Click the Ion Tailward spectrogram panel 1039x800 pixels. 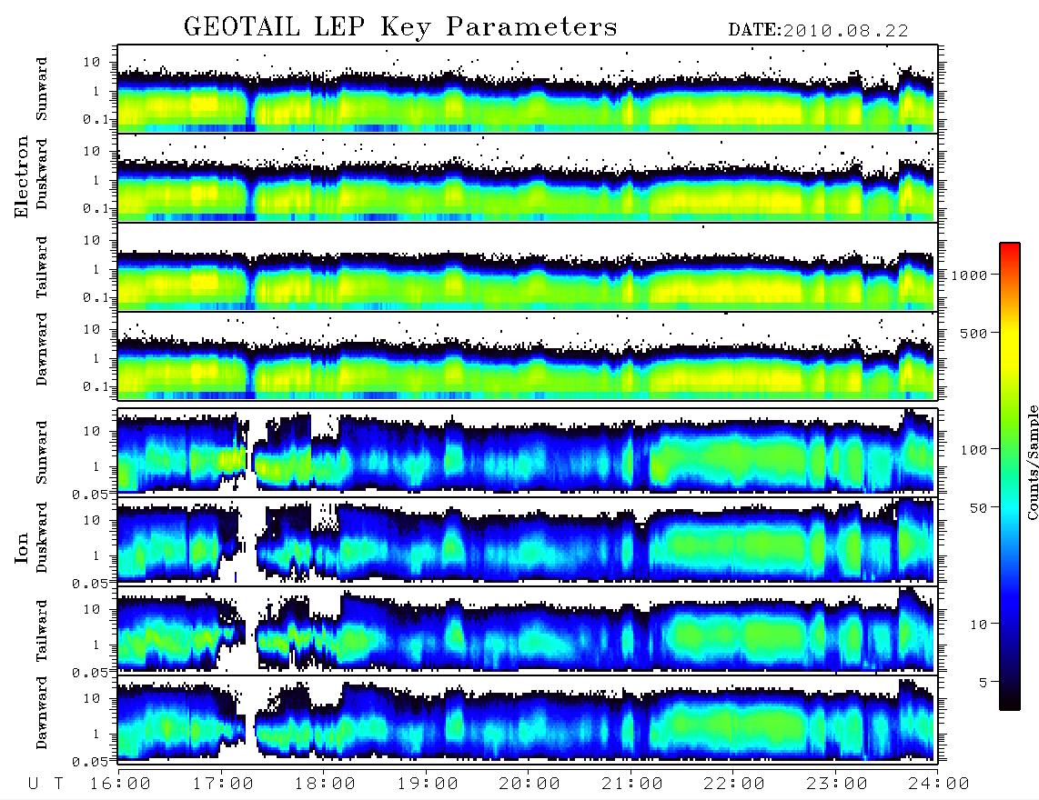[528, 631]
